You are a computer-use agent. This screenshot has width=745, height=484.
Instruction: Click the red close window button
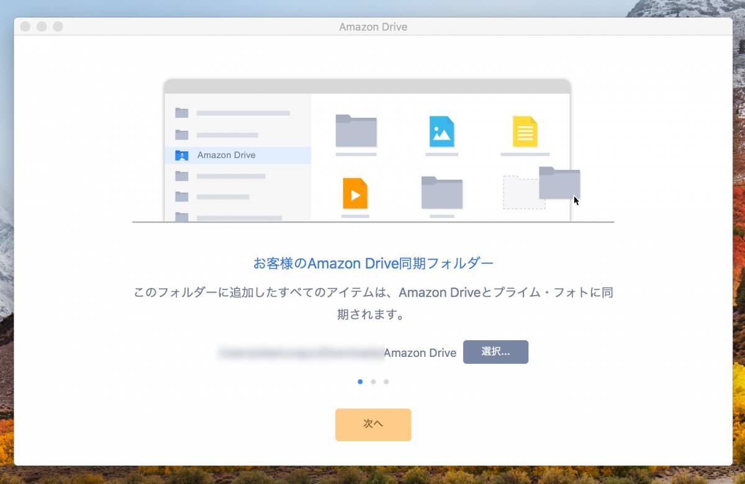[25, 27]
